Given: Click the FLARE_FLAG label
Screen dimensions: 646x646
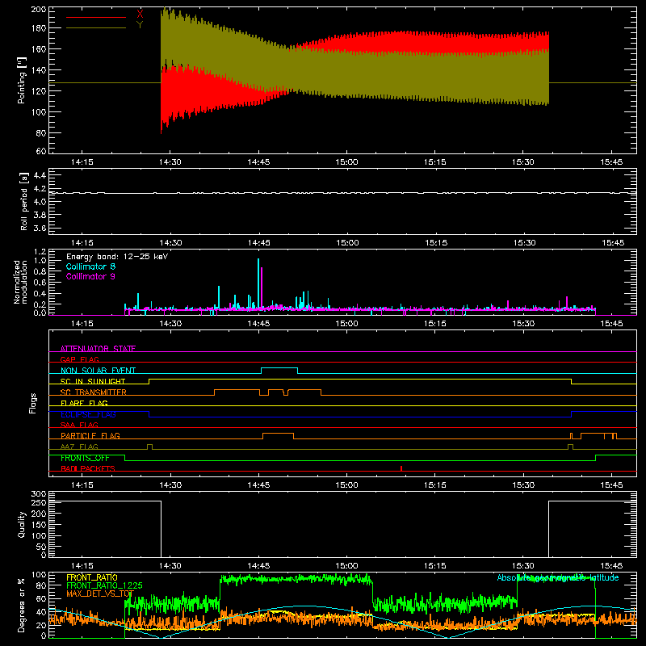Looking at the screenshot, I should (x=84, y=403).
